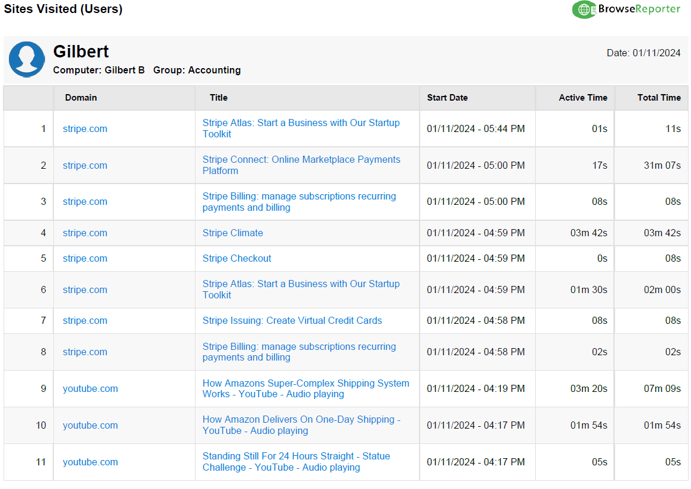691x489 pixels.
Task: Open stripe.com domain link in row 6
Action: point(85,289)
